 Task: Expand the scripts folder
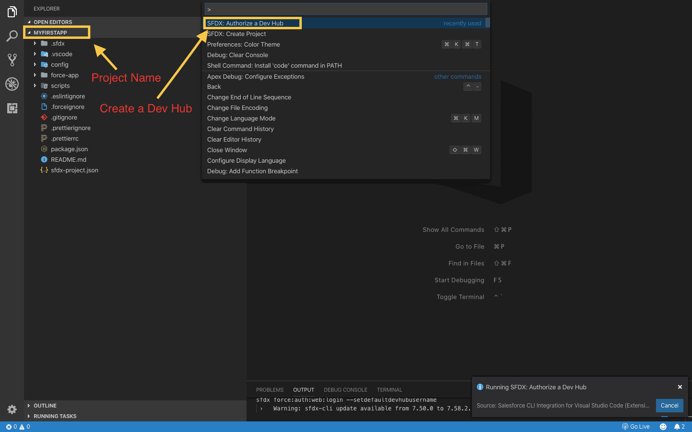[x=35, y=85]
